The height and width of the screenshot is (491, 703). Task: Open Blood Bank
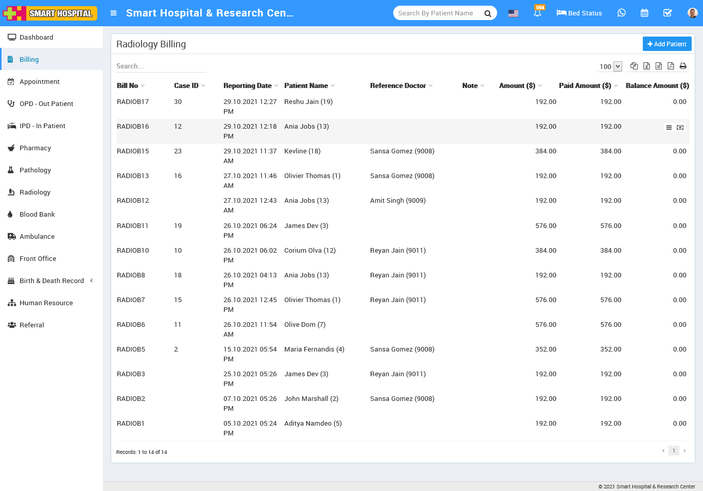click(x=51, y=214)
